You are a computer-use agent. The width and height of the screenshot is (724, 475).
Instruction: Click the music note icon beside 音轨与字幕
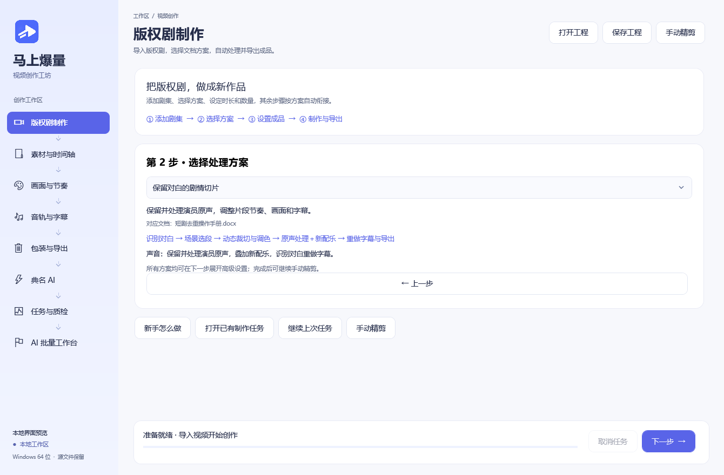point(19,216)
